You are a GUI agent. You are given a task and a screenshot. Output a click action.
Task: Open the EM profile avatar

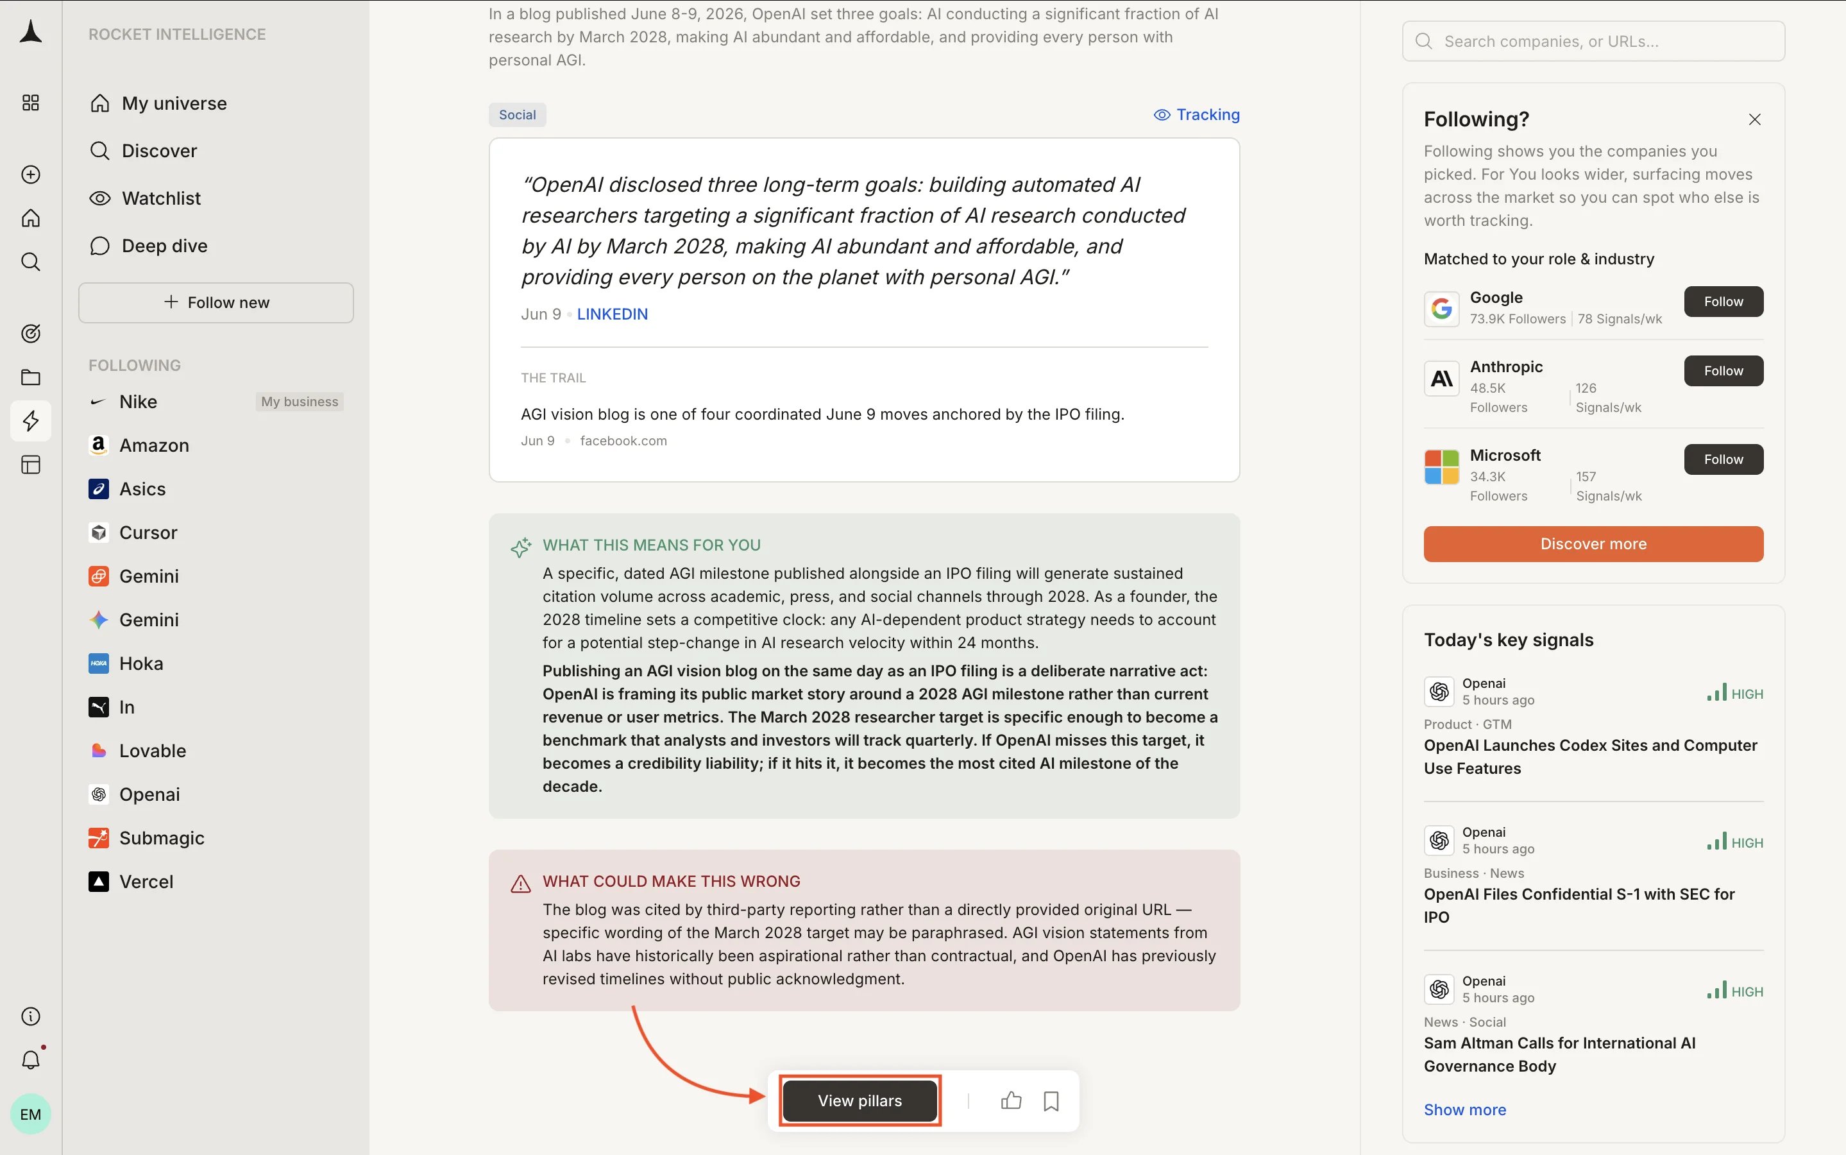coord(31,1114)
